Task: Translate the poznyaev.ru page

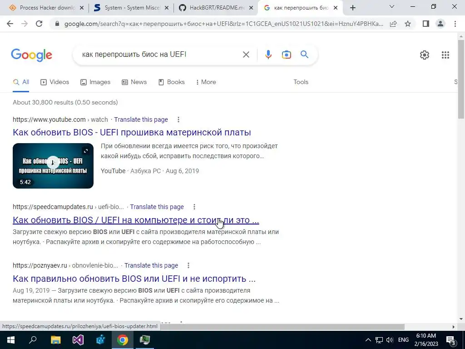Action: point(151,265)
